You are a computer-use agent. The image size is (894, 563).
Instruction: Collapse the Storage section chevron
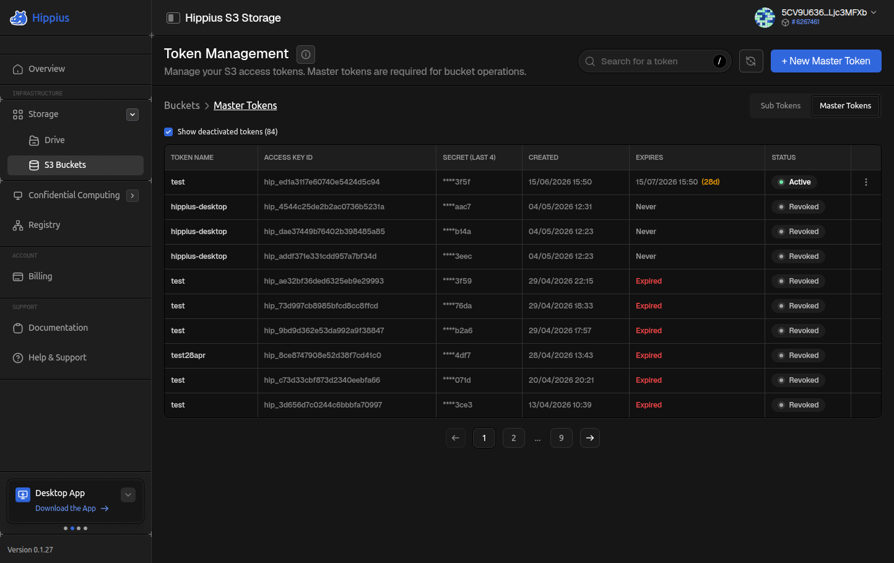coord(132,115)
